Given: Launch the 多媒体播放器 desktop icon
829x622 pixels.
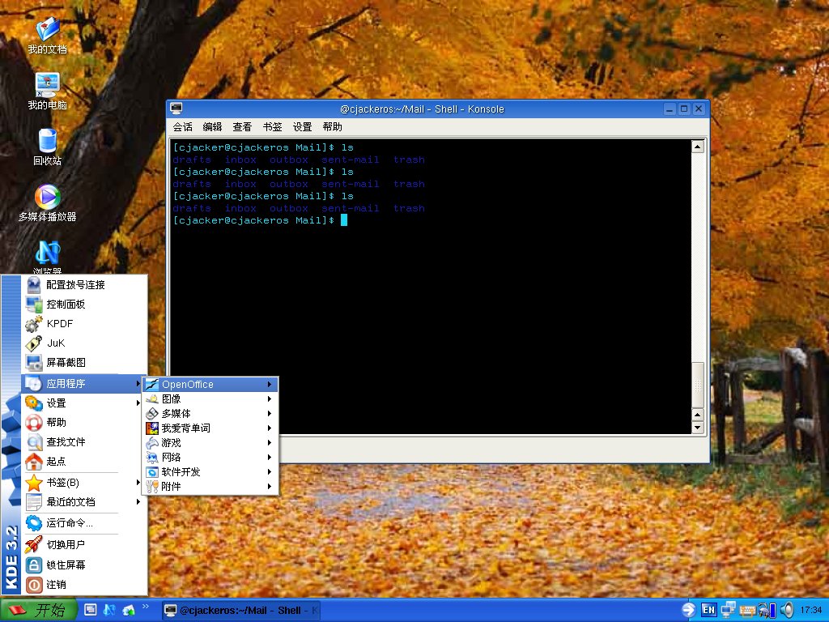Looking at the screenshot, I should coord(47,202).
